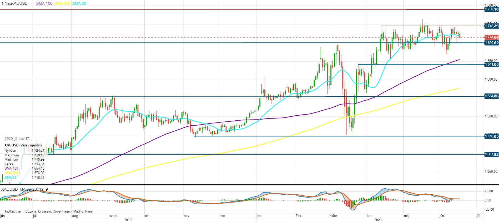The width and height of the screenshot is (499, 222).
Task: Click the SMA 200 value 1 576,92
Action: (38, 173)
